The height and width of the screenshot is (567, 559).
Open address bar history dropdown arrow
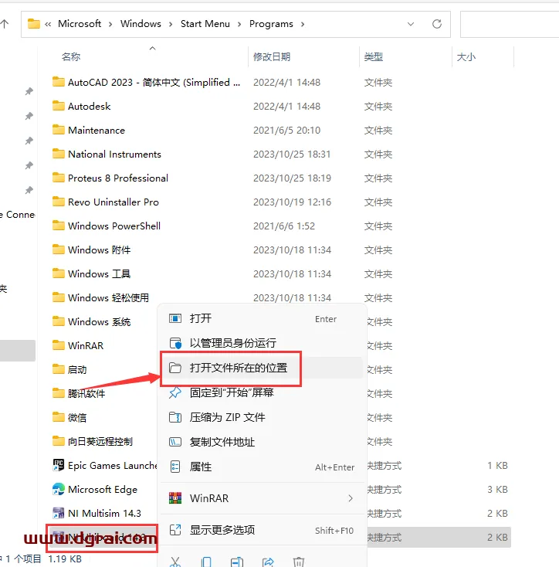pos(411,24)
